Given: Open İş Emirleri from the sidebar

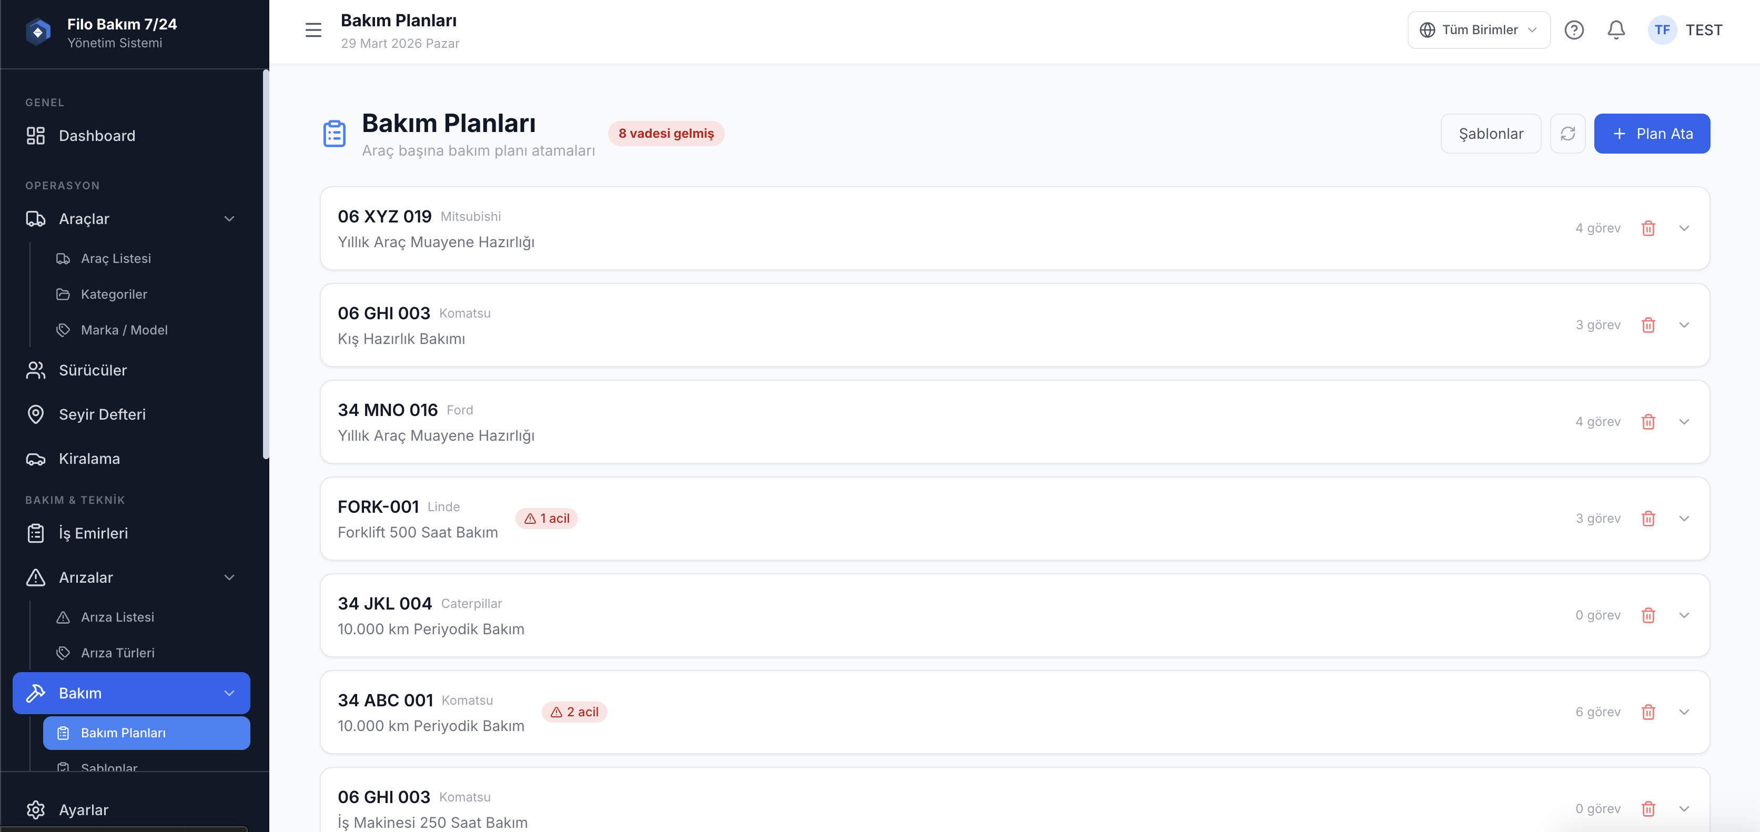Looking at the screenshot, I should coord(93,533).
